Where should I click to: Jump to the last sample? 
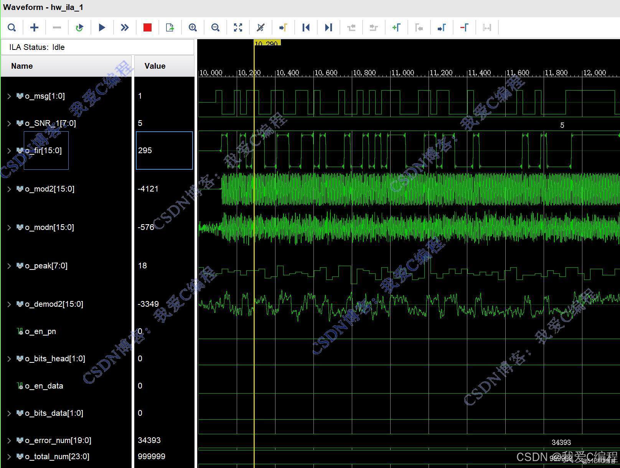click(x=328, y=28)
